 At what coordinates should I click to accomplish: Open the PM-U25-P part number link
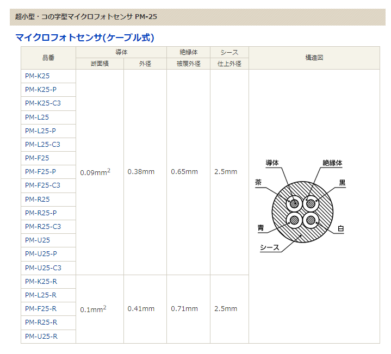tap(41, 254)
